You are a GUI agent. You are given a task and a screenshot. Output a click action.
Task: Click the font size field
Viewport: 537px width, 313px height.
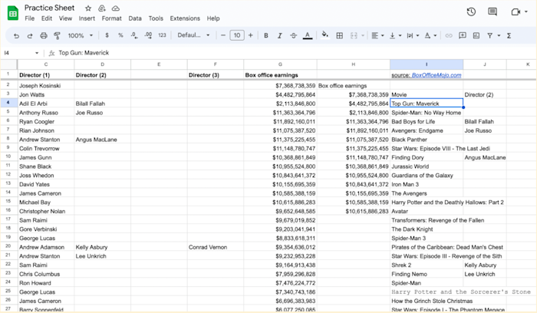237,35
